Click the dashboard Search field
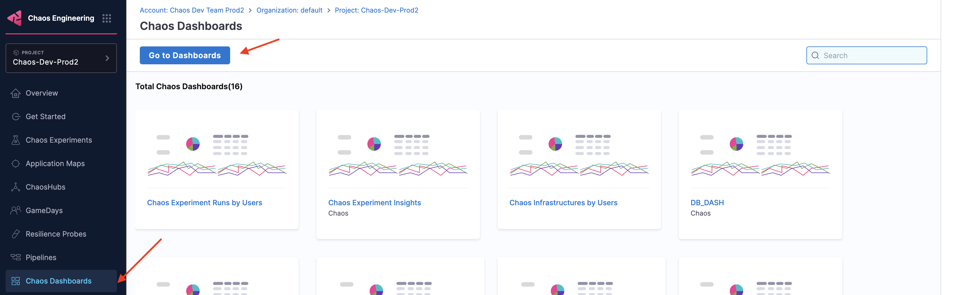963x295 pixels. click(871, 55)
